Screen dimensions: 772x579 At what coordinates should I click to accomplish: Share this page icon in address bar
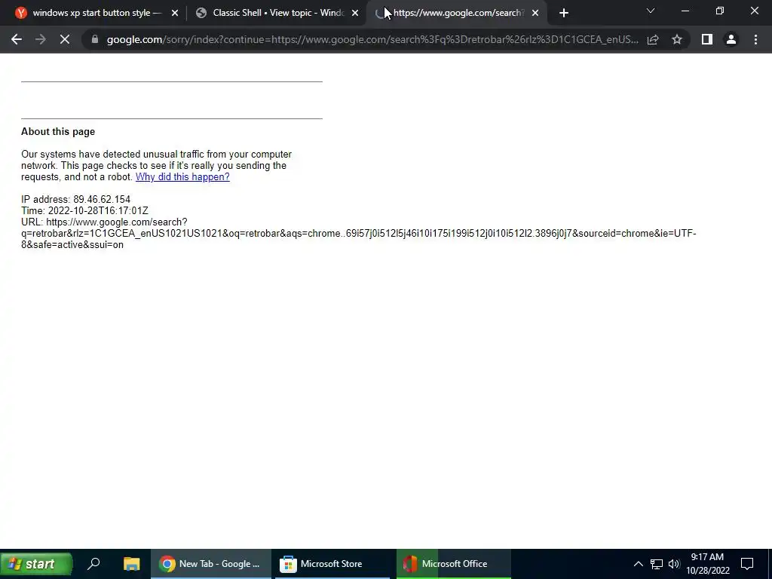pyautogui.click(x=653, y=39)
